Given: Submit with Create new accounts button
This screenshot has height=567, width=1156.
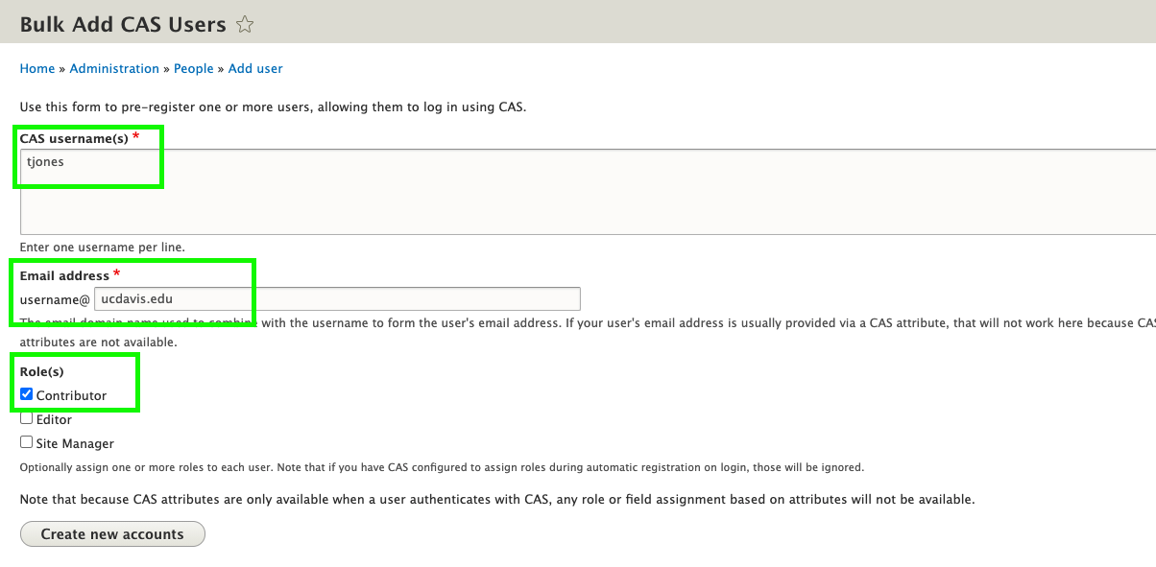Looking at the screenshot, I should 112,534.
